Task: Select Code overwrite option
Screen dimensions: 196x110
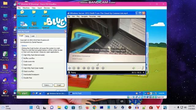Action: pyautogui.click(x=28, y=61)
